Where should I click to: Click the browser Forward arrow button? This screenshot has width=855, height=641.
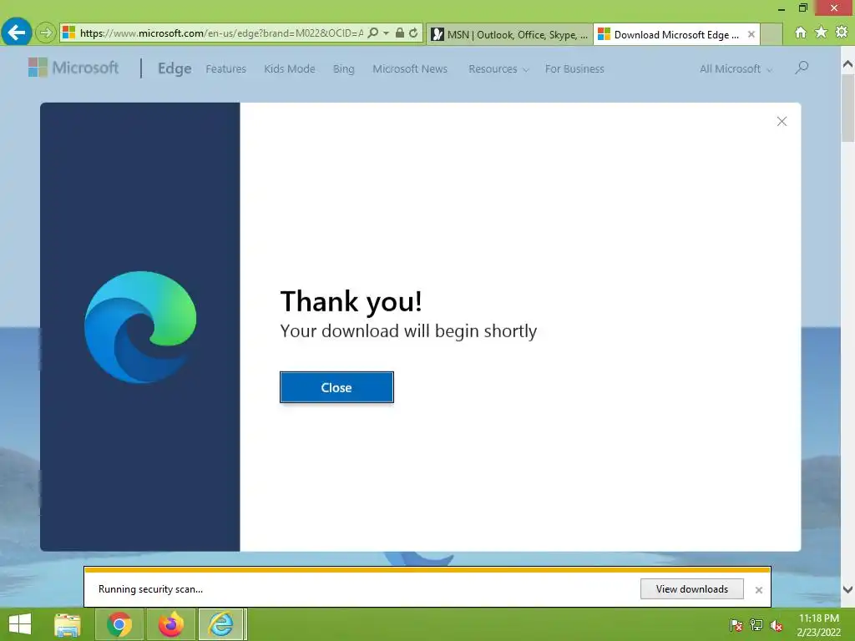[x=46, y=33]
